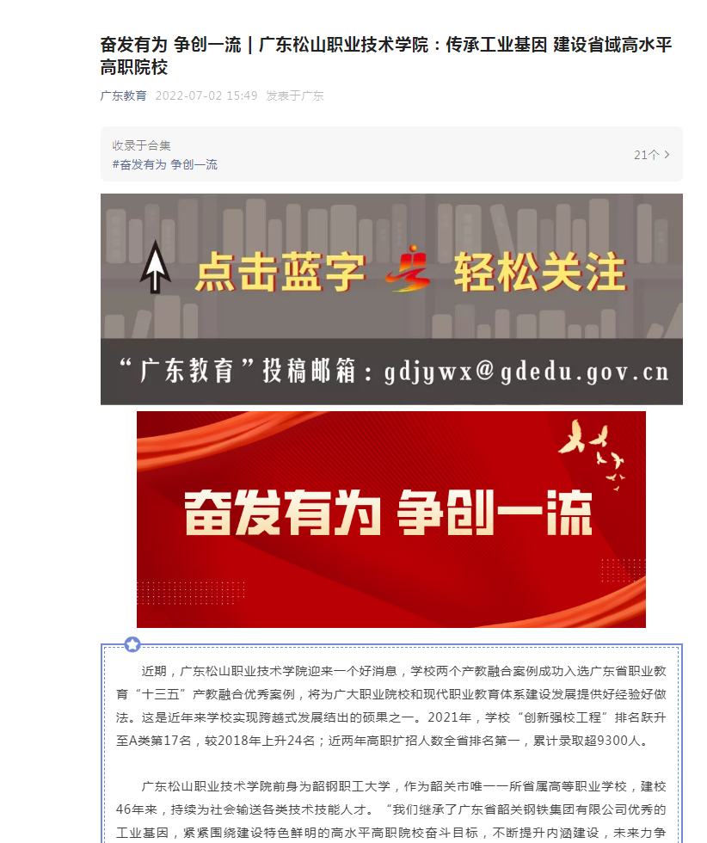Viewport: 707px width, 843px height.
Task: Click the publish date 2022-07-02 15:49
Action: point(206,95)
